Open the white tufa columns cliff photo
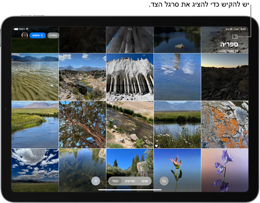The image size is (260, 203). [130, 77]
